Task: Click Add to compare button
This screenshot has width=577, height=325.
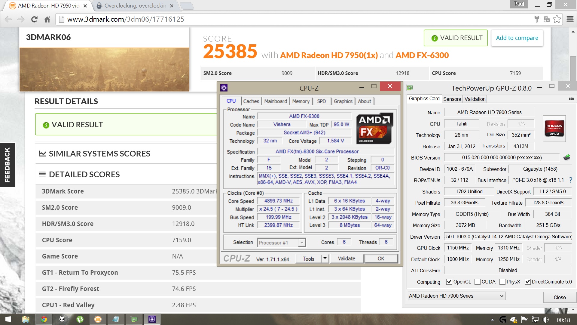Action: coord(517,38)
